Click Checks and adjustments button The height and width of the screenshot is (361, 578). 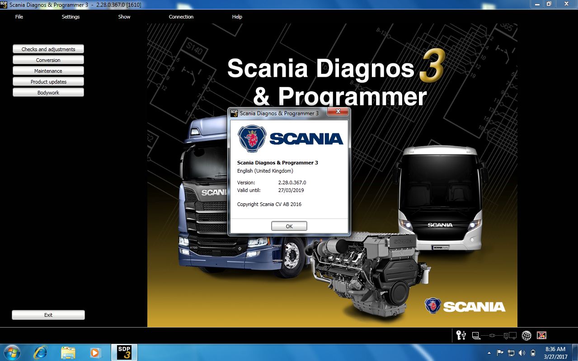tap(48, 49)
